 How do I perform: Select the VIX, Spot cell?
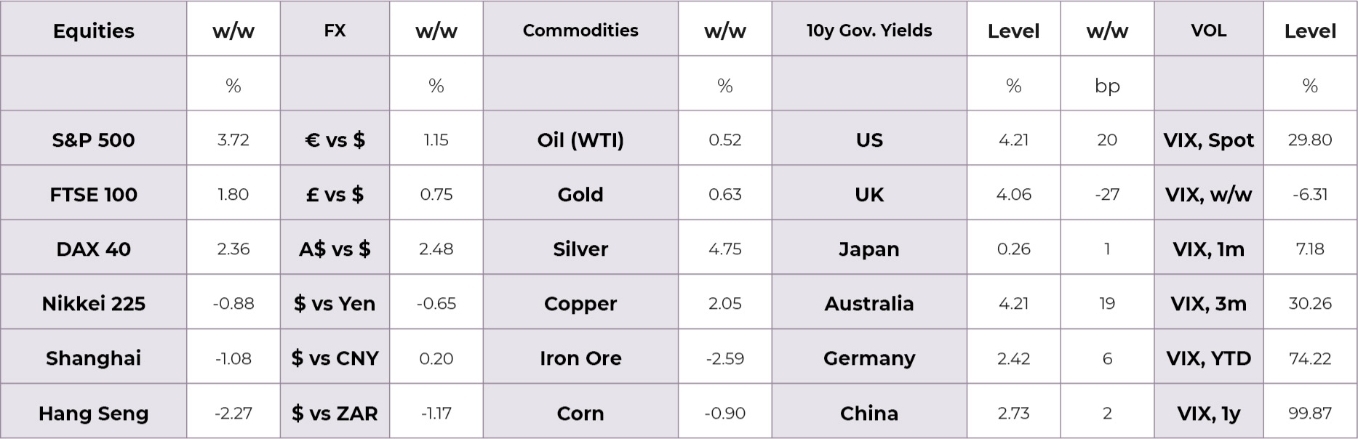coord(1208,140)
